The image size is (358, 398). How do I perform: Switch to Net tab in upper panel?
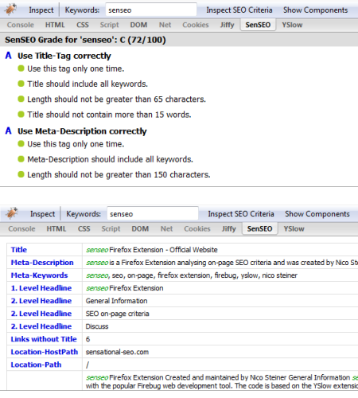pyautogui.click(x=165, y=25)
